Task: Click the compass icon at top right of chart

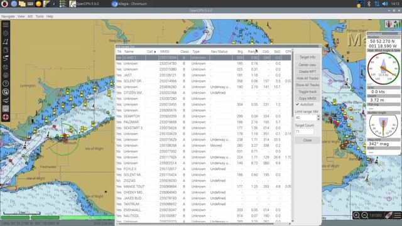Action: 389,24
